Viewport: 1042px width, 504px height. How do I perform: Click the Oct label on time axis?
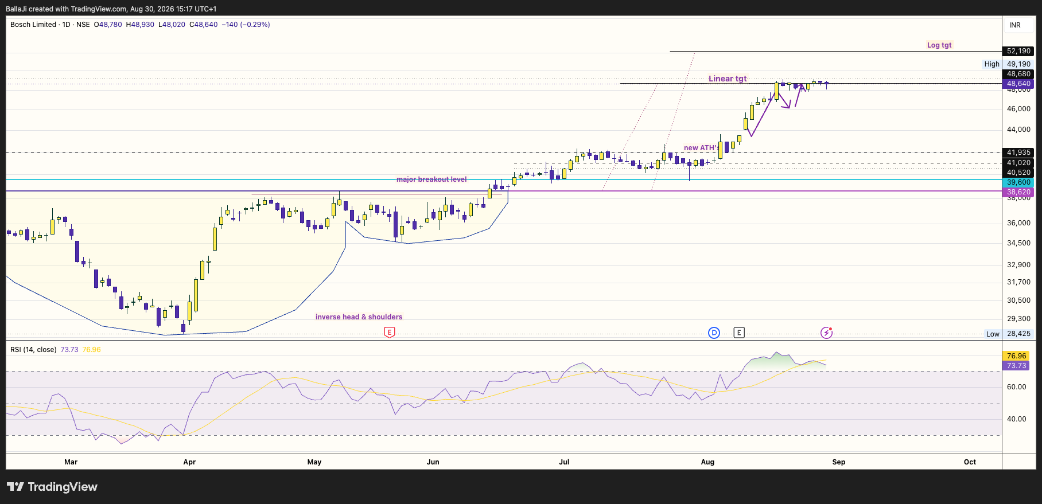(970, 462)
